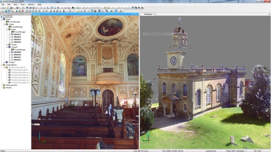Viewport: 271px width, 152px height.
Task: Select scan Whit014 in the tree
Action: tap(18, 37)
